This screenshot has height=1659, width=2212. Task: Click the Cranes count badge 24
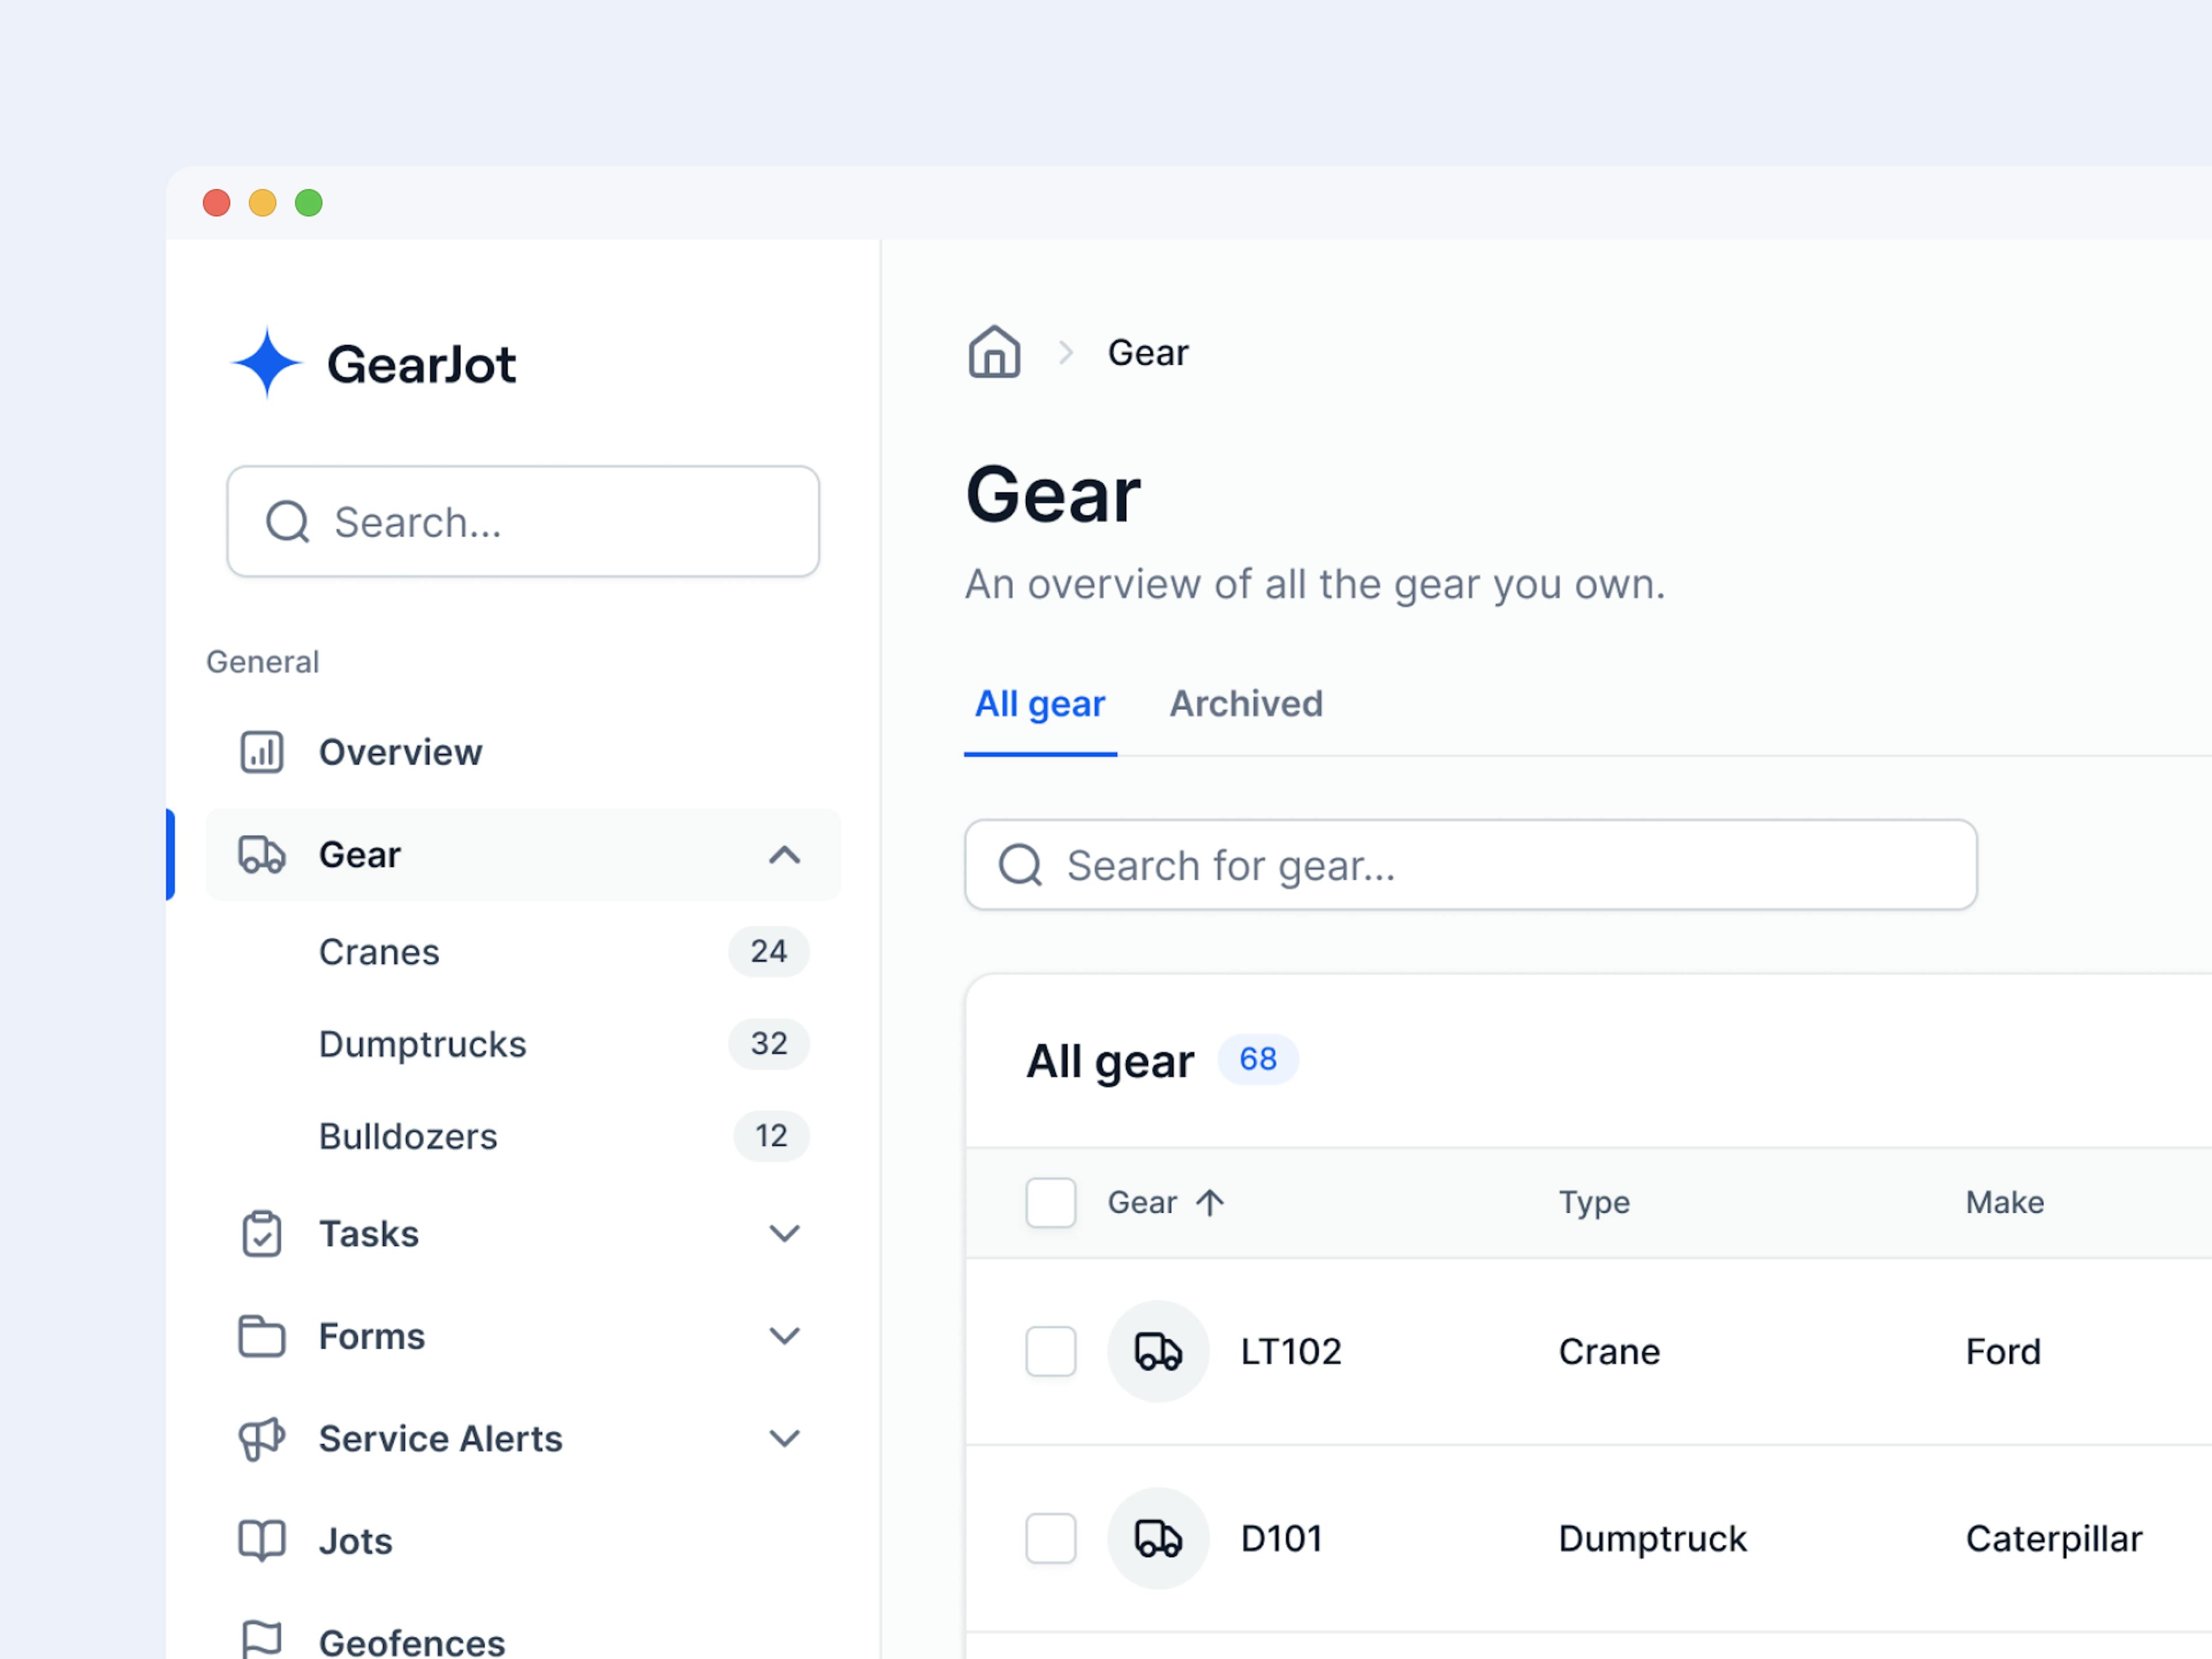click(769, 951)
